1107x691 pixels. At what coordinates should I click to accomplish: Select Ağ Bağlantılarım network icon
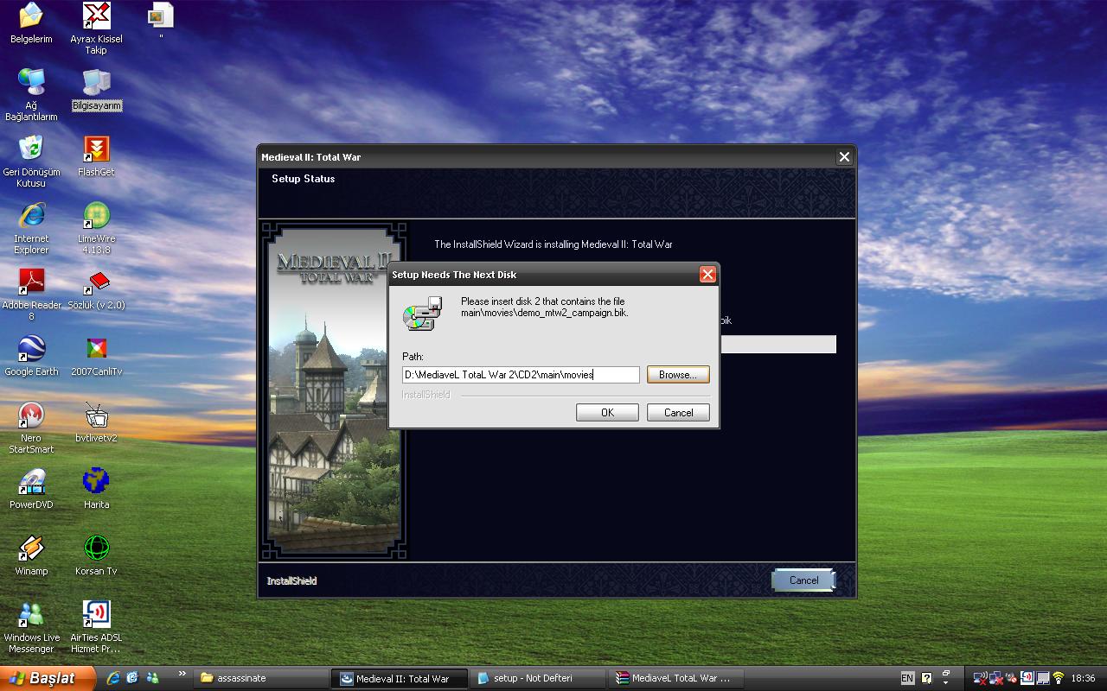(31, 95)
